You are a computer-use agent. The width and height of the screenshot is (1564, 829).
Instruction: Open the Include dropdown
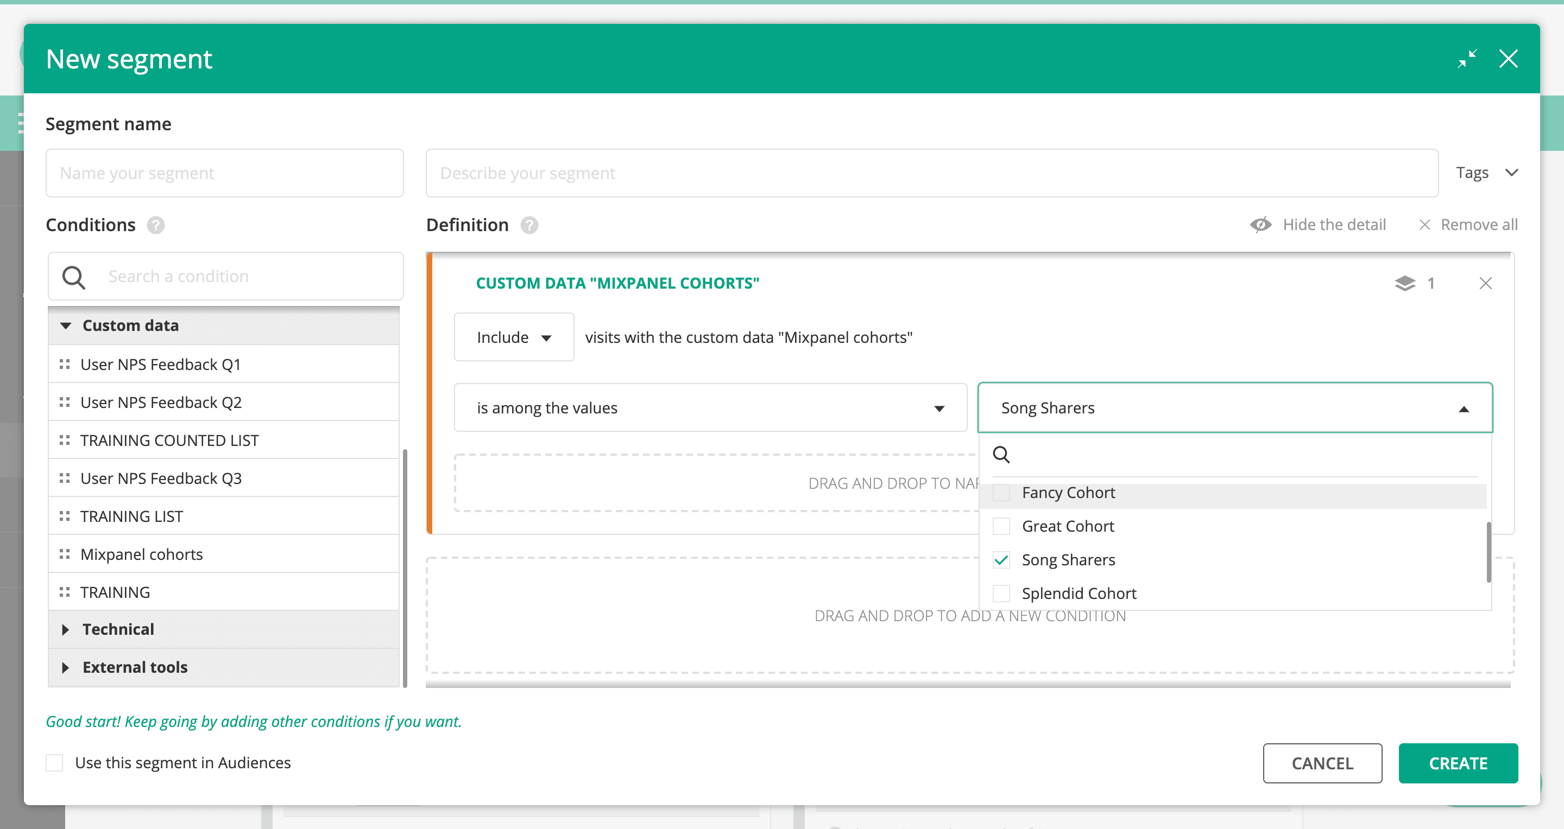514,337
